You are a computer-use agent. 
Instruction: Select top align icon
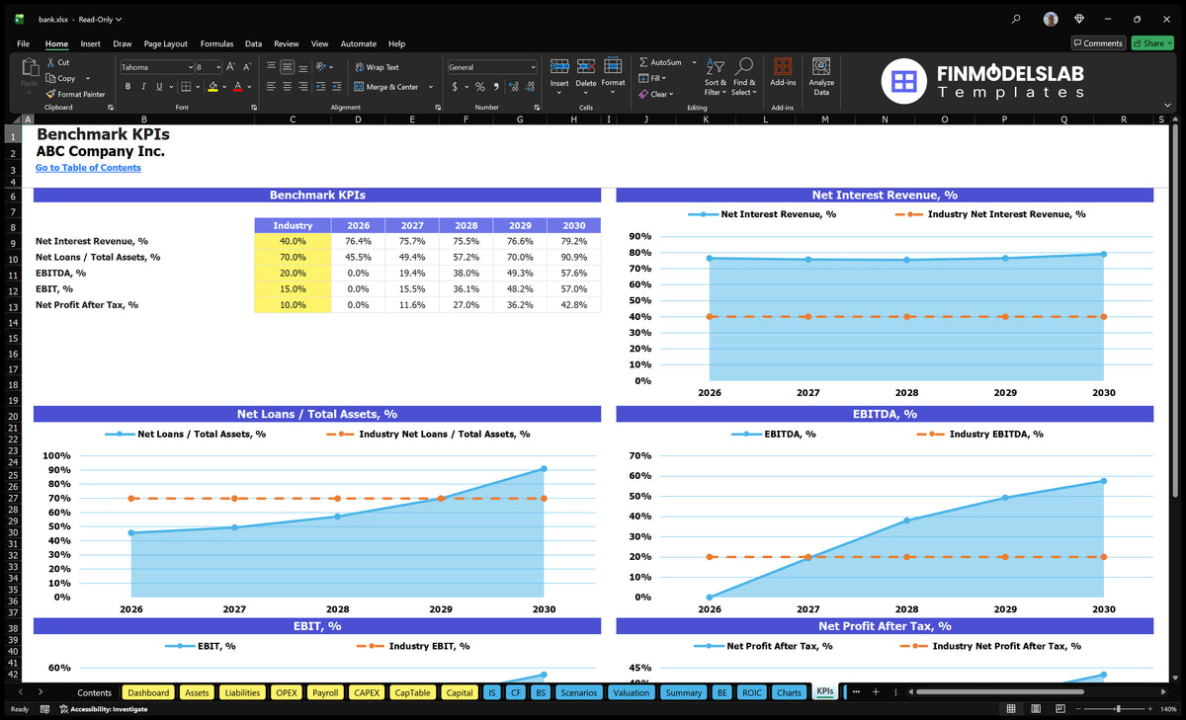click(x=271, y=67)
